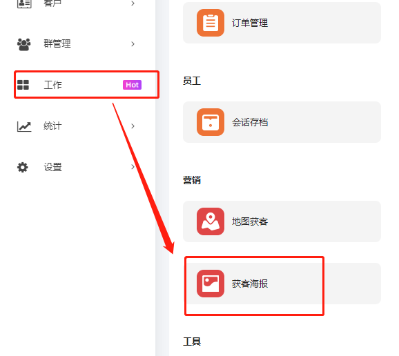Click the purple Hot badge
The height and width of the screenshot is (356, 399).
click(132, 85)
